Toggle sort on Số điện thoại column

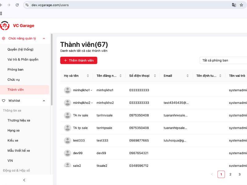pyautogui.click(x=155, y=76)
